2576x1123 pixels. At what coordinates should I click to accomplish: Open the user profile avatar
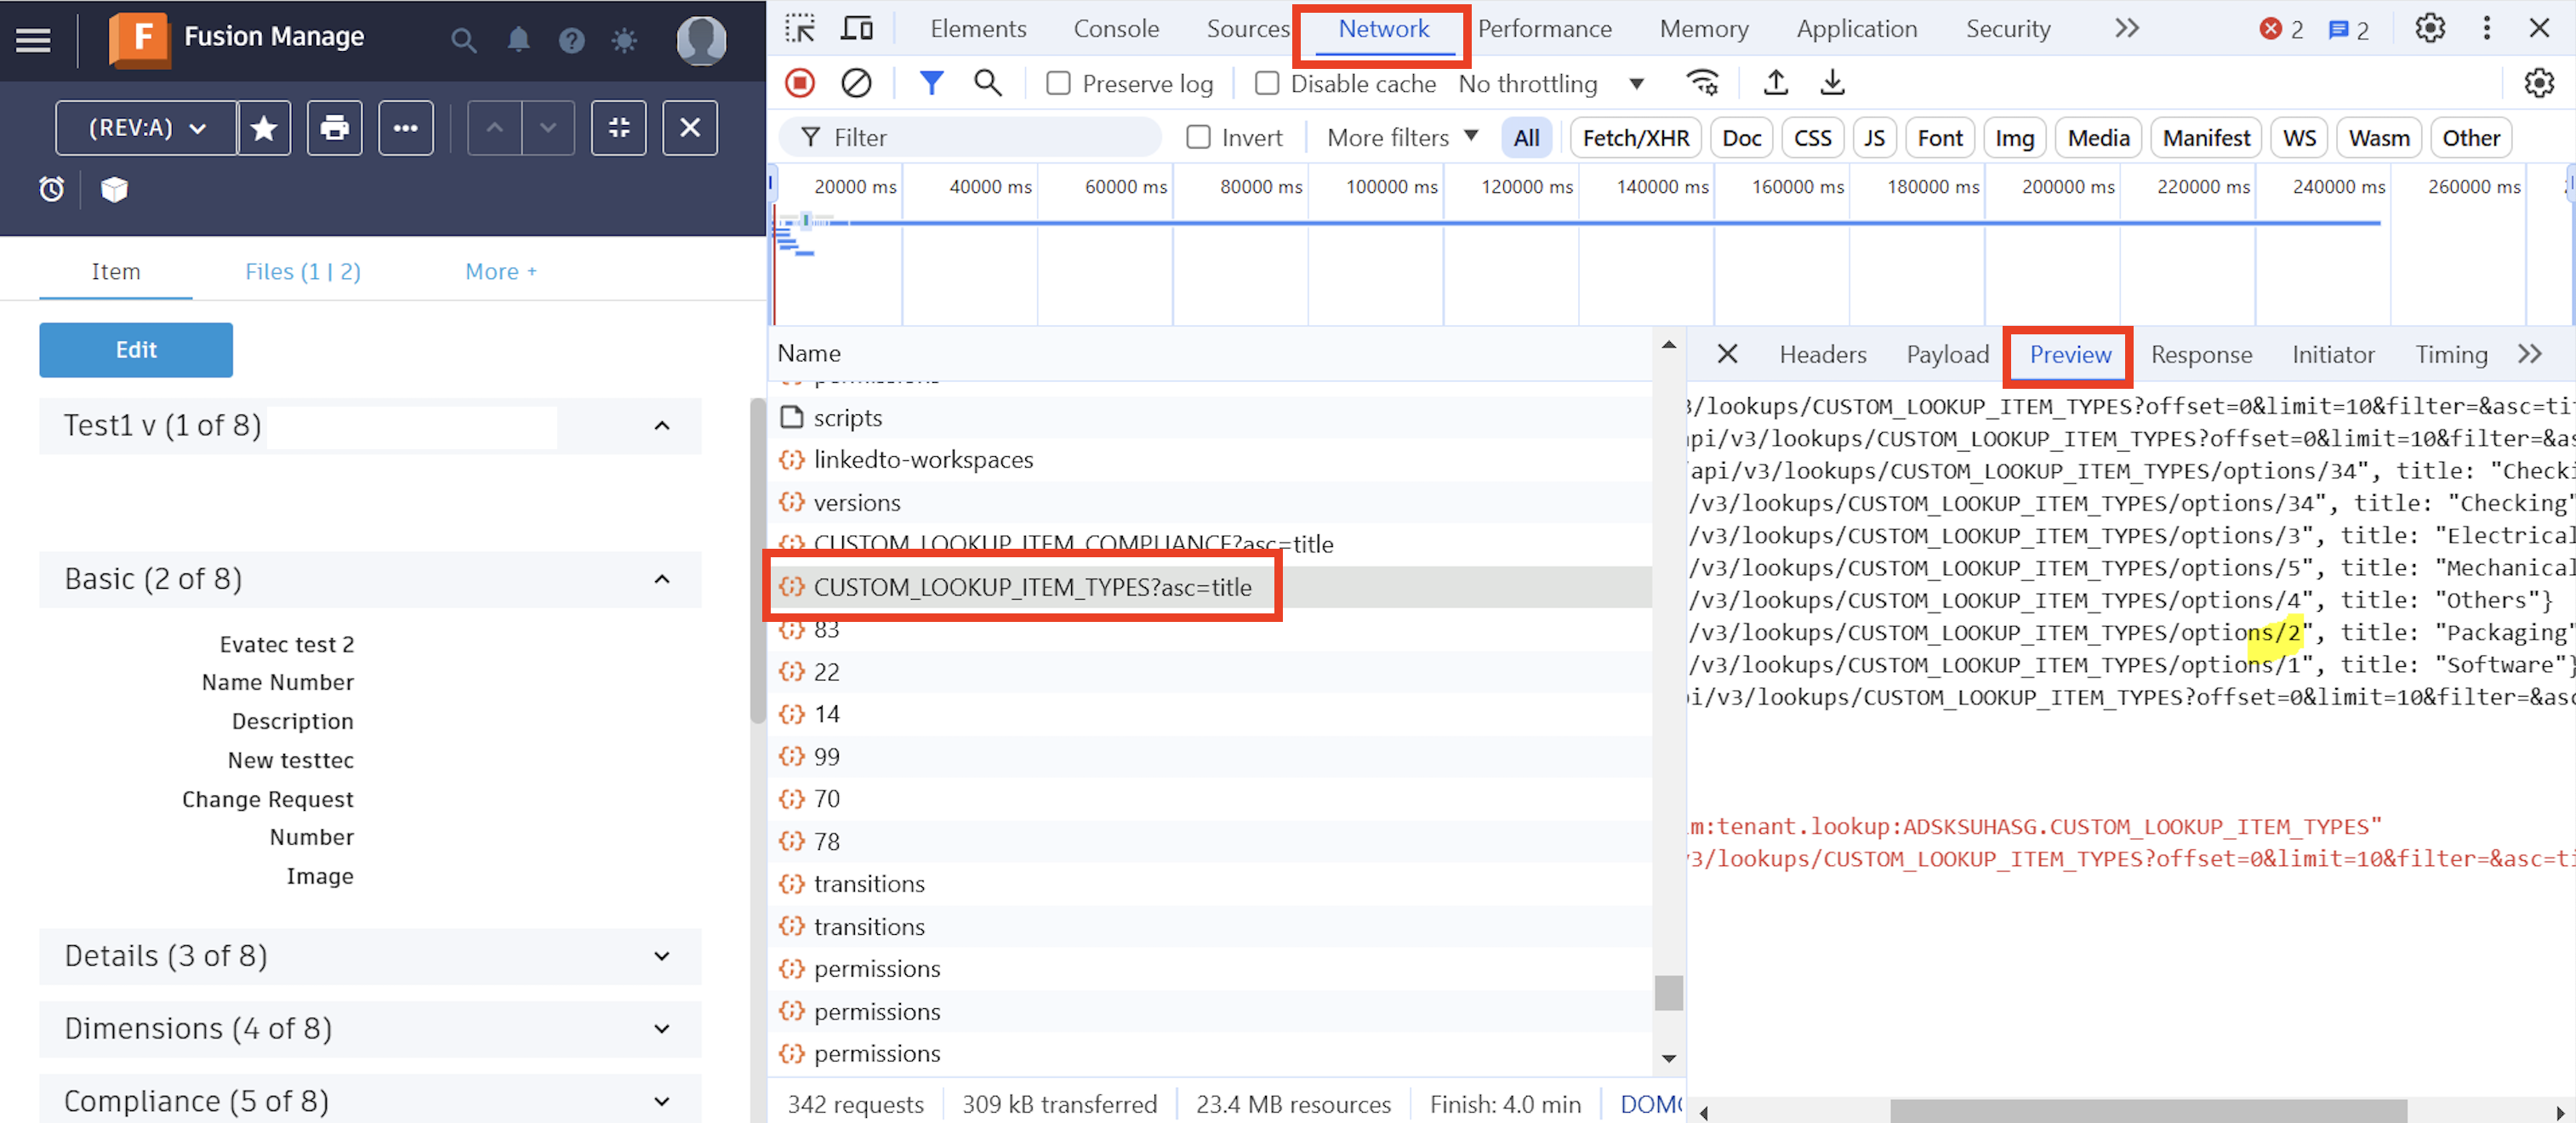pyautogui.click(x=701, y=40)
